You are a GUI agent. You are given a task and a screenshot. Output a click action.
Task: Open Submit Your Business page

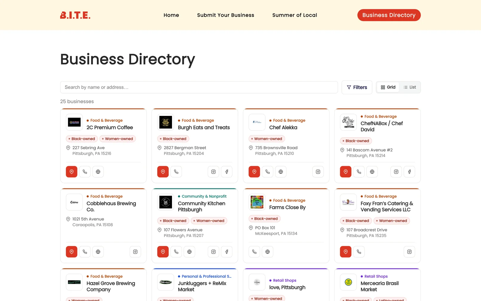coord(226,15)
